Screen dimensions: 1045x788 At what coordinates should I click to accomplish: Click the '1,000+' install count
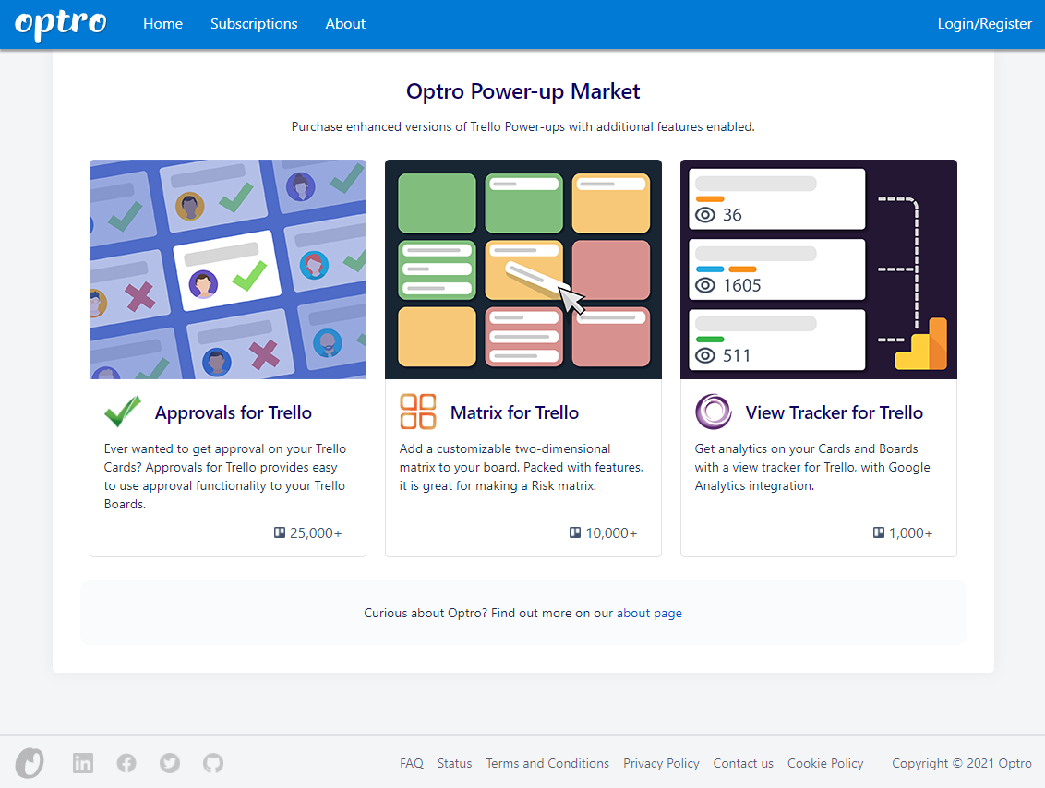click(910, 533)
